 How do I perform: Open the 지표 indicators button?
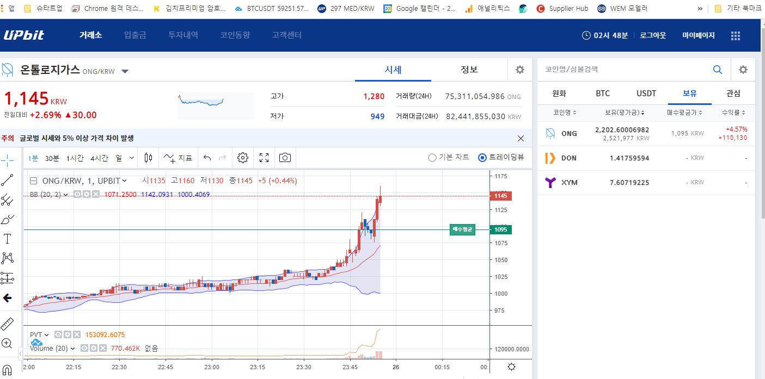[178, 158]
